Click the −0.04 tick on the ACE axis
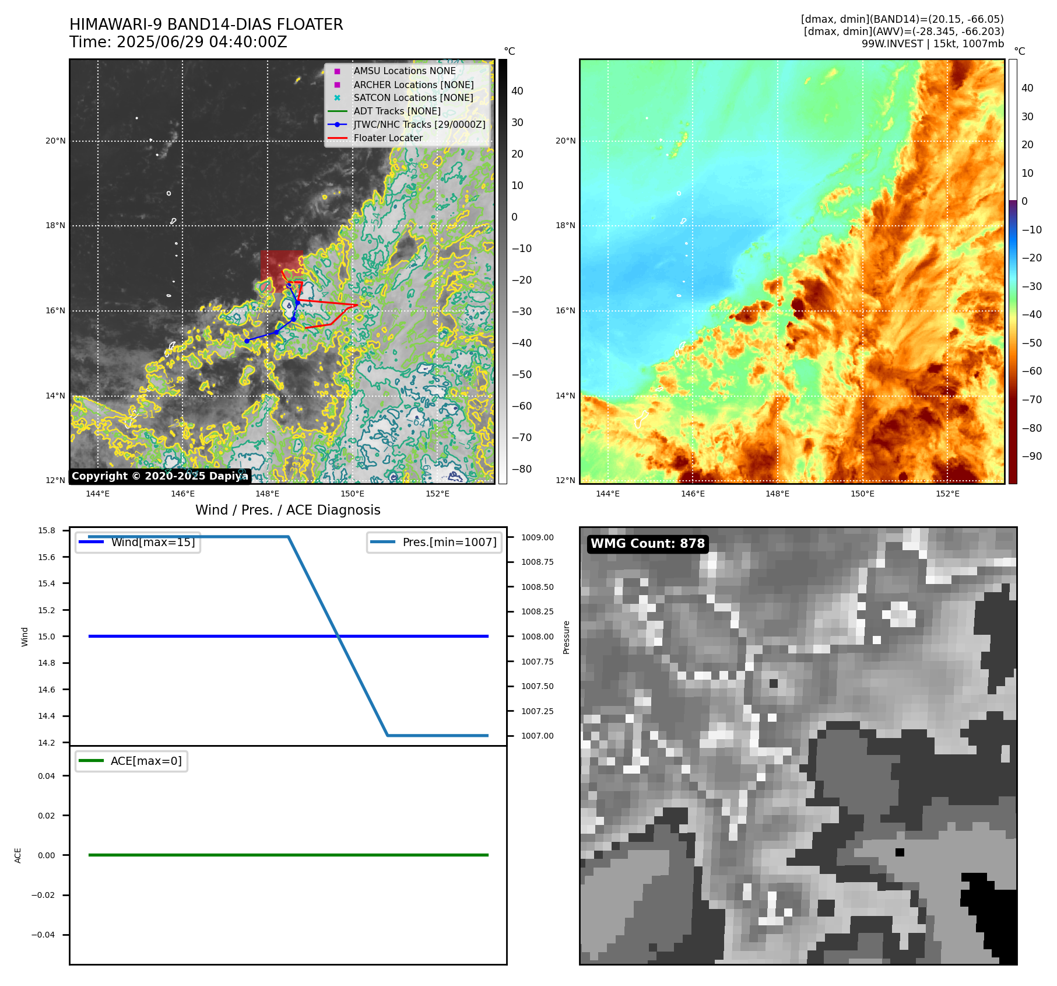This screenshot has width=1057, height=986. (43, 935)
